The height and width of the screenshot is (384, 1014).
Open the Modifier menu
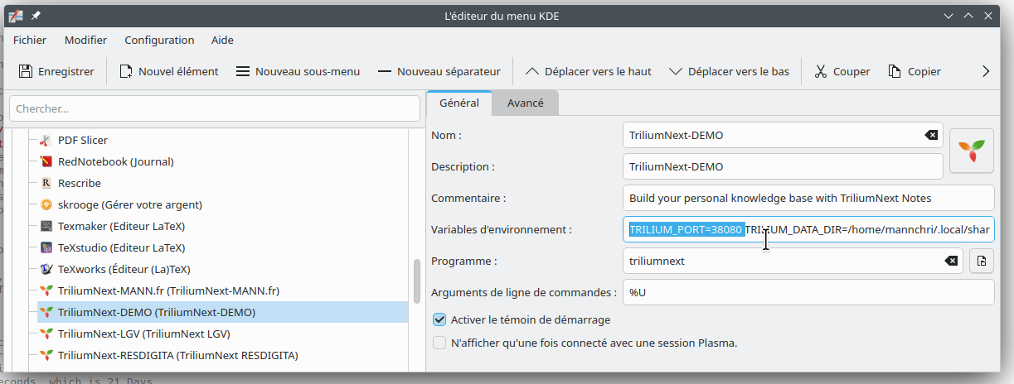[x=85, y=40]
